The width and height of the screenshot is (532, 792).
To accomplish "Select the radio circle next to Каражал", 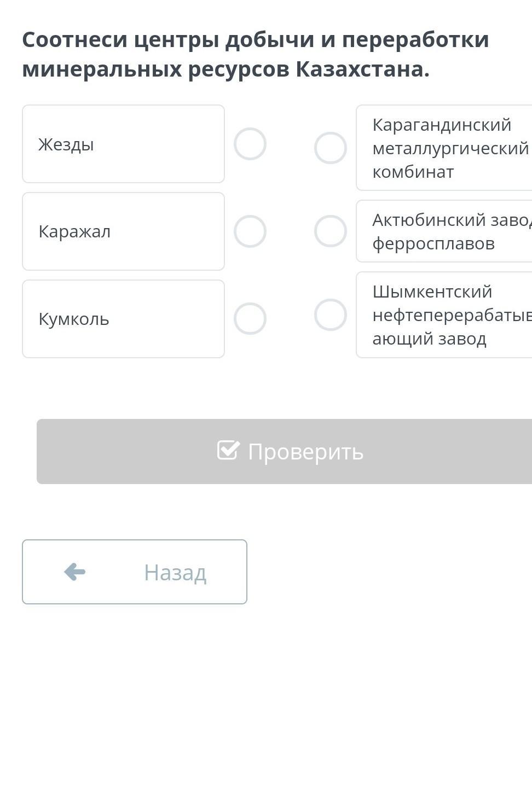I will click(x=250, y=231).
